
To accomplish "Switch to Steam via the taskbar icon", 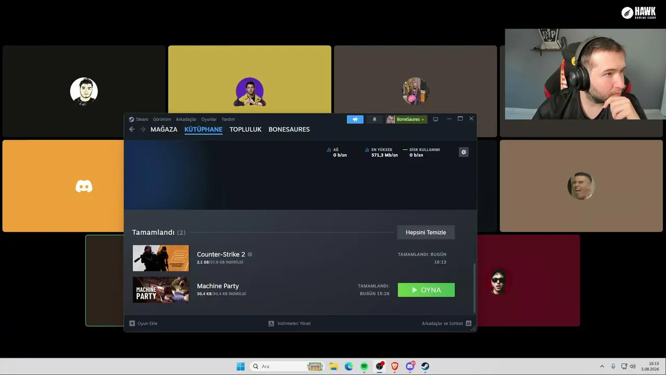I will point(425,366).
